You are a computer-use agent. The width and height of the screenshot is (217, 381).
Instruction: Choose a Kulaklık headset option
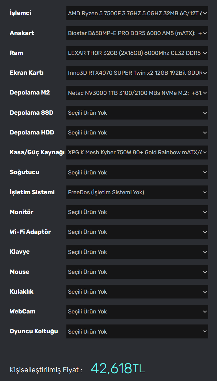click(x=137, y=292)
